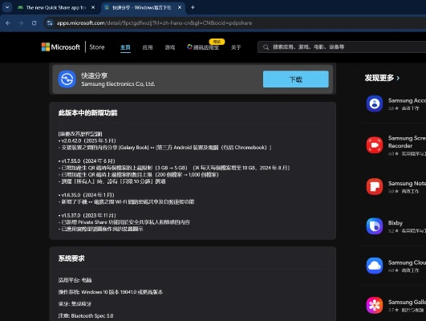Open the Samsung Account app icon
Image resolution: width=426 pixels, height=321 pixels.
pyautogui.click(x=375, y=104)
